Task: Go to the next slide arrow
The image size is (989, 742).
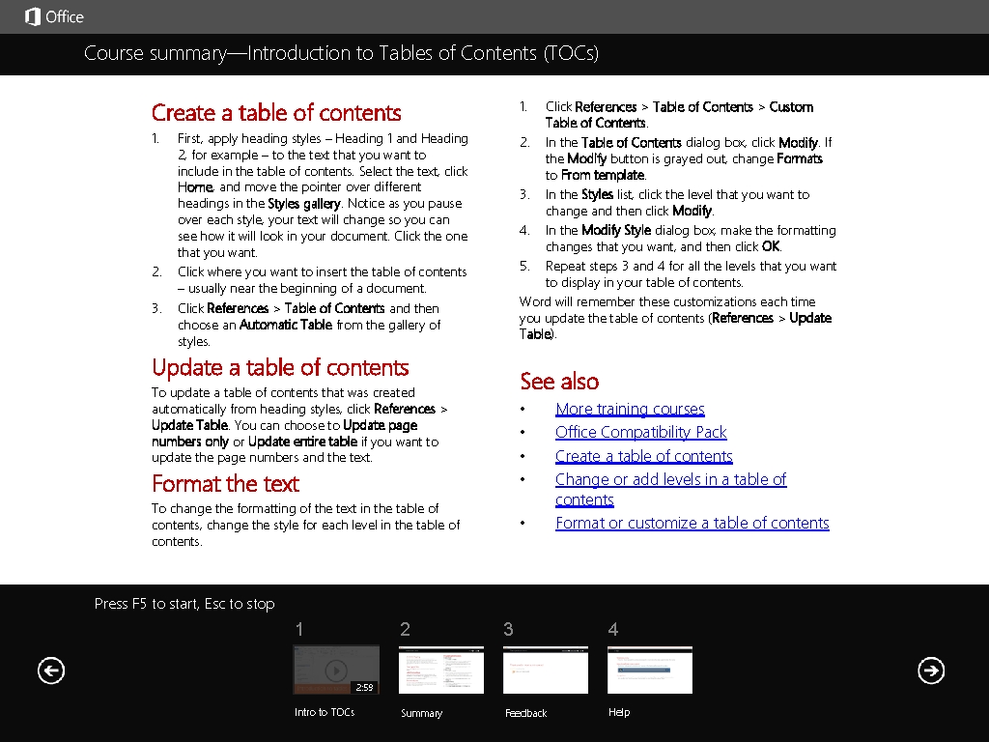Action: tap(931, 671)
